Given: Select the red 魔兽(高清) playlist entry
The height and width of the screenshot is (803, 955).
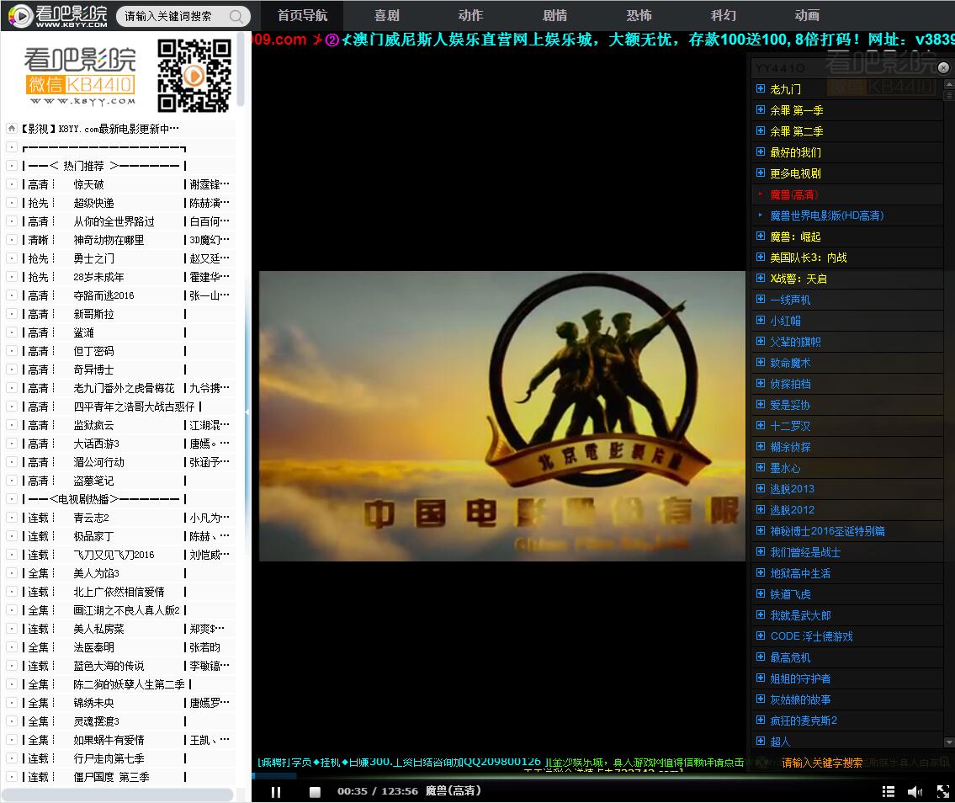Looking at the screenshot, I should [794, 194].
